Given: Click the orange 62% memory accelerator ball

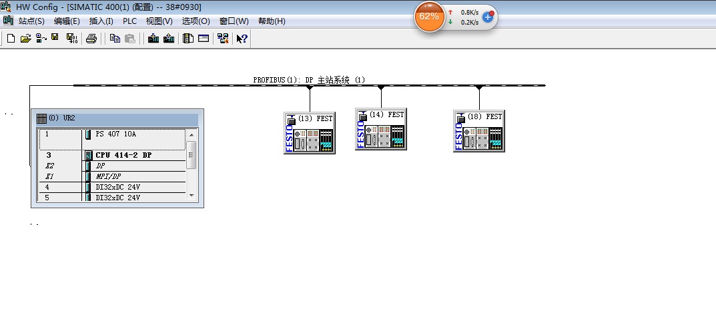Looking at the screenshot, I should click(x=429, y=17).
